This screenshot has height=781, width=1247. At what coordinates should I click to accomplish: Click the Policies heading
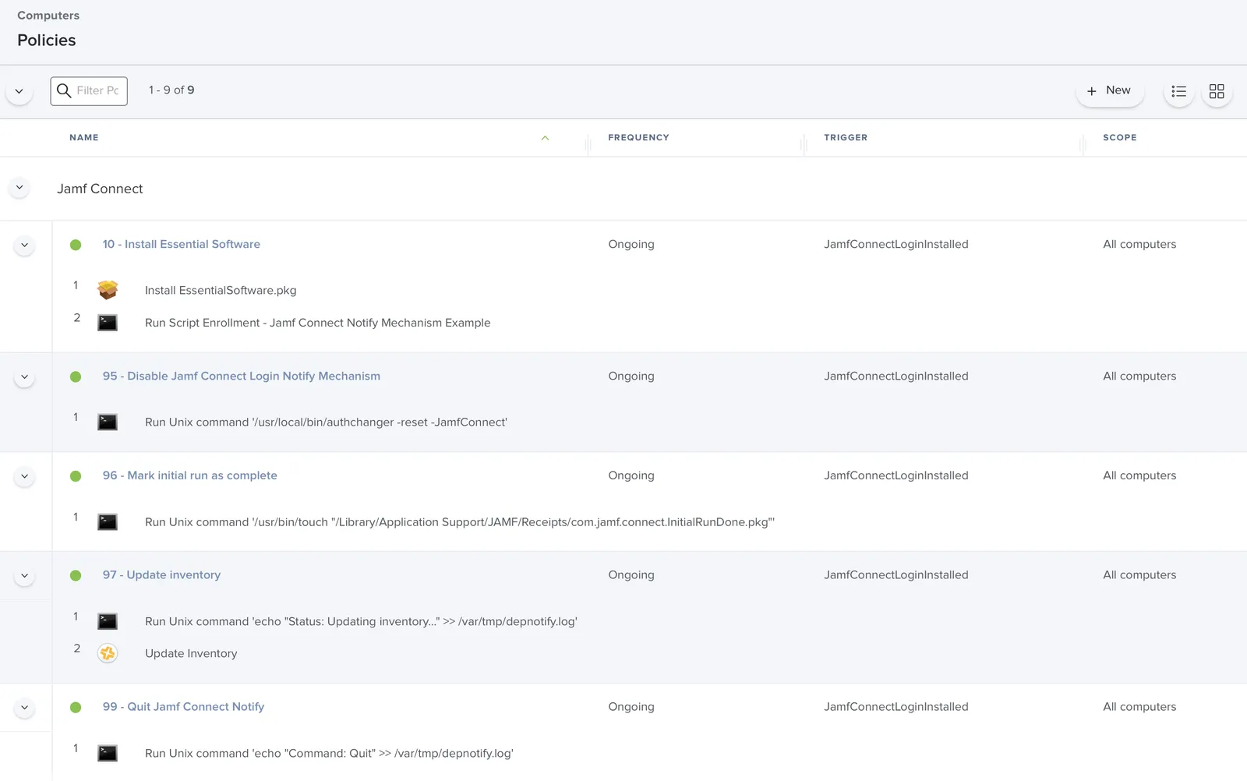click(x=46, y=41)
